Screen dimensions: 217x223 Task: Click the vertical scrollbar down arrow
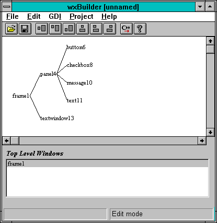[210, 132]
